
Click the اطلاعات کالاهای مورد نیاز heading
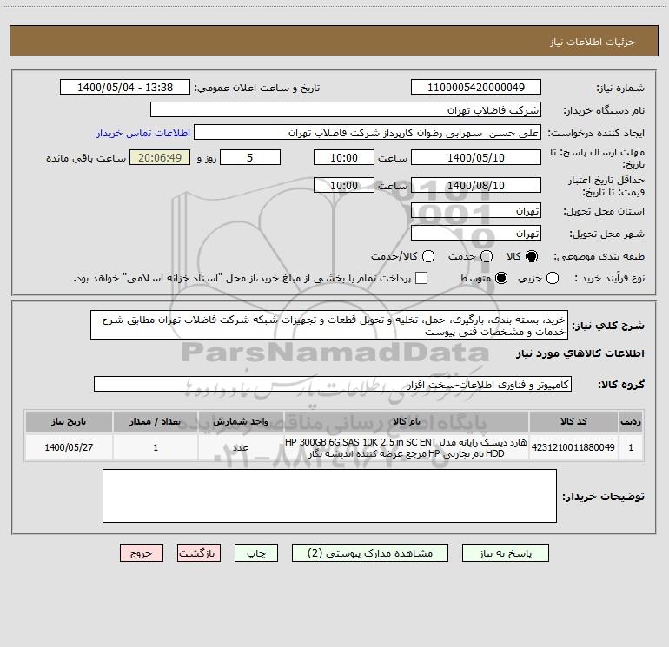pos(580,353)
